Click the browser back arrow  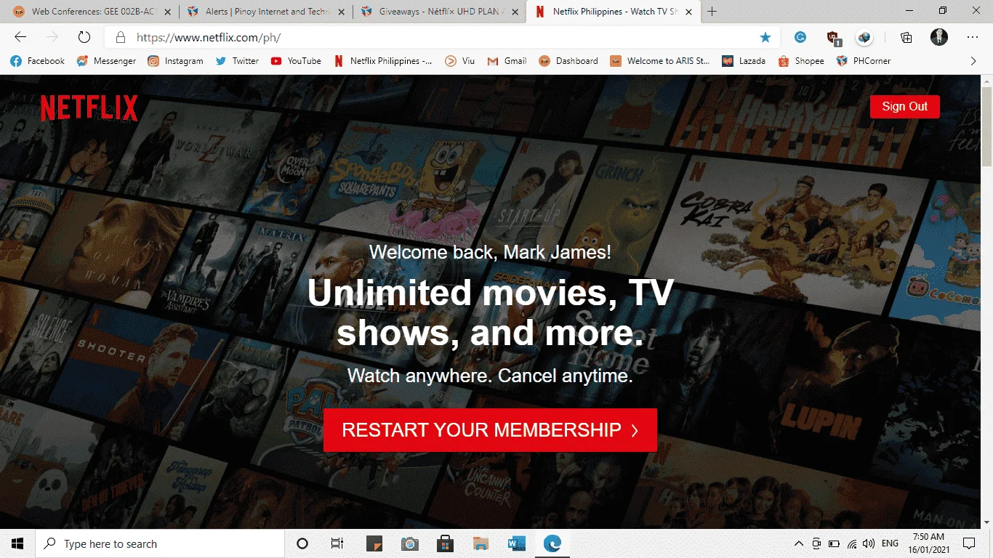click(x=20, y=37)
